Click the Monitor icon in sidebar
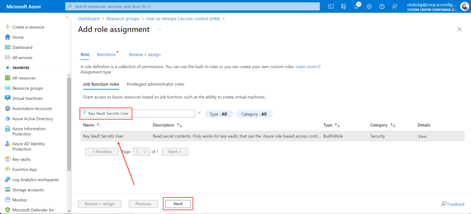471x214 pixels. click(x=8, y=200)
